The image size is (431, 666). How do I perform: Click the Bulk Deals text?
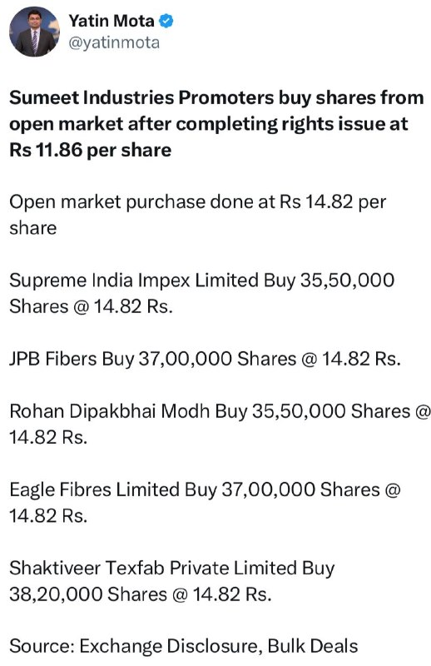click(x=313, y=647)
